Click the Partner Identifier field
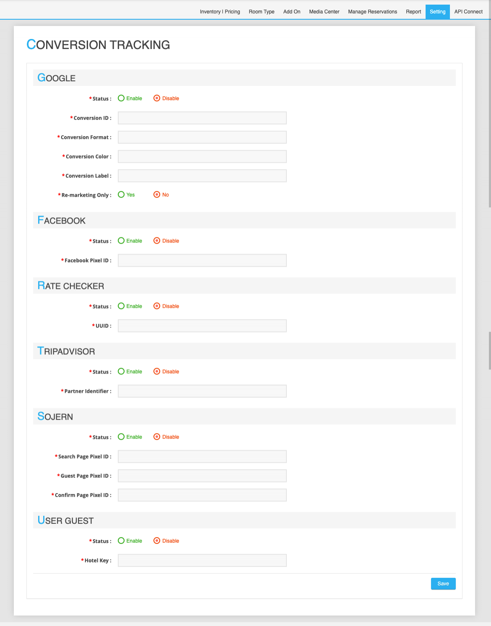The image size is (491, 626). (202, 391)
